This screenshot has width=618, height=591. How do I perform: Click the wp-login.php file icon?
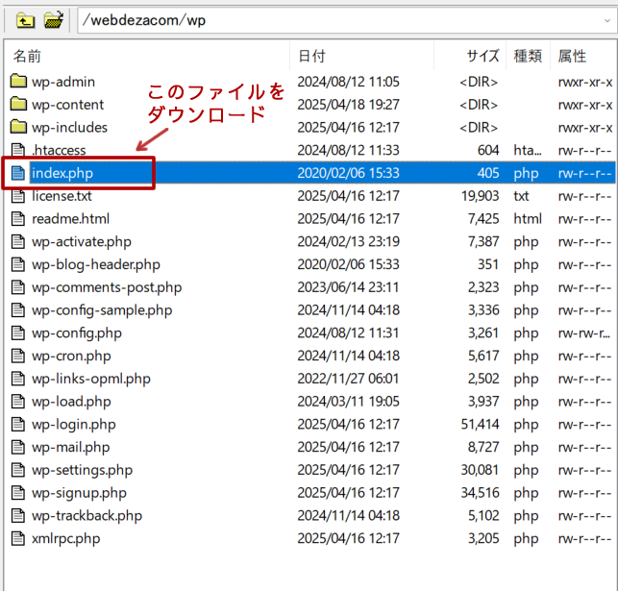click(17, 425)
